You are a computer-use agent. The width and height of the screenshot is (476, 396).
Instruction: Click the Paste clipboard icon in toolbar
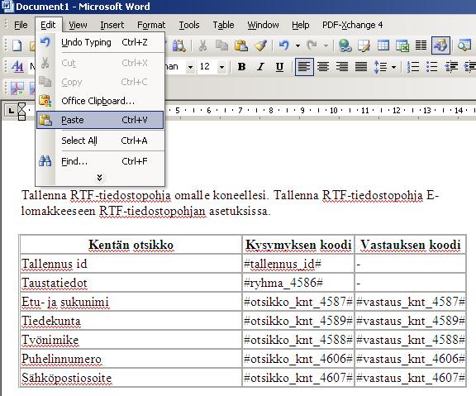(241, 45)
